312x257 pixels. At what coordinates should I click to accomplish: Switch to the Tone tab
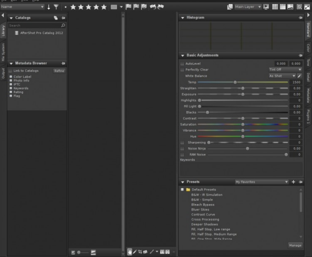click(x=308, y=62)
